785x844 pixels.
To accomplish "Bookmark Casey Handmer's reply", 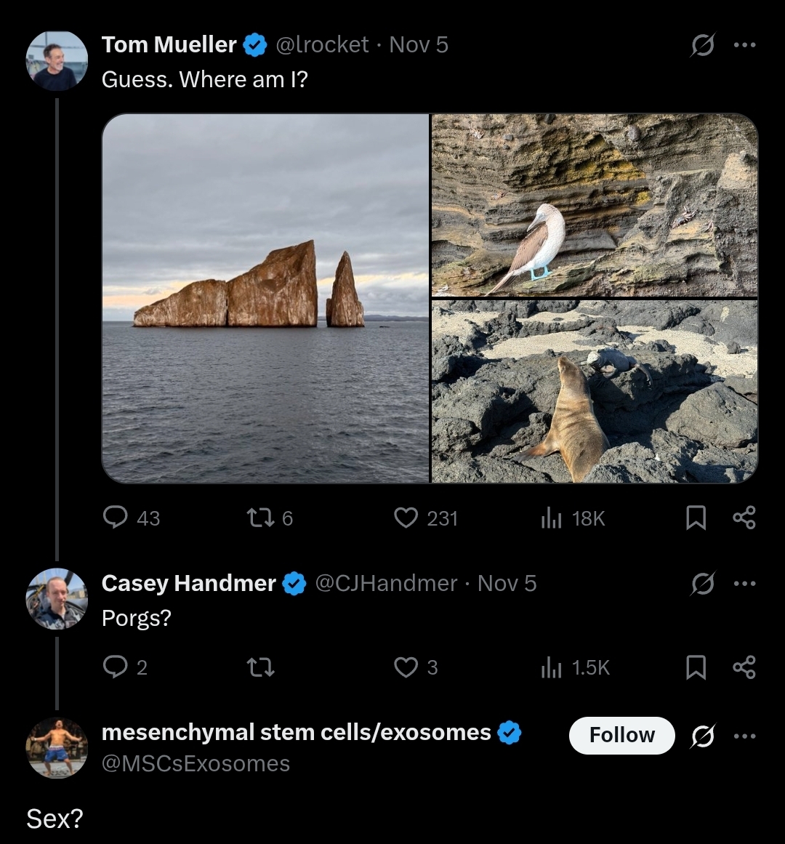I will (x=696, y=667).
